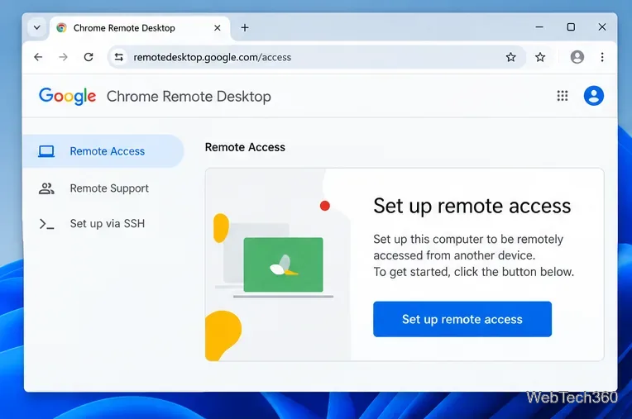This screenshot has height=419, width=632.
Task: Close the Chrome window
Action: coord(602,27)
